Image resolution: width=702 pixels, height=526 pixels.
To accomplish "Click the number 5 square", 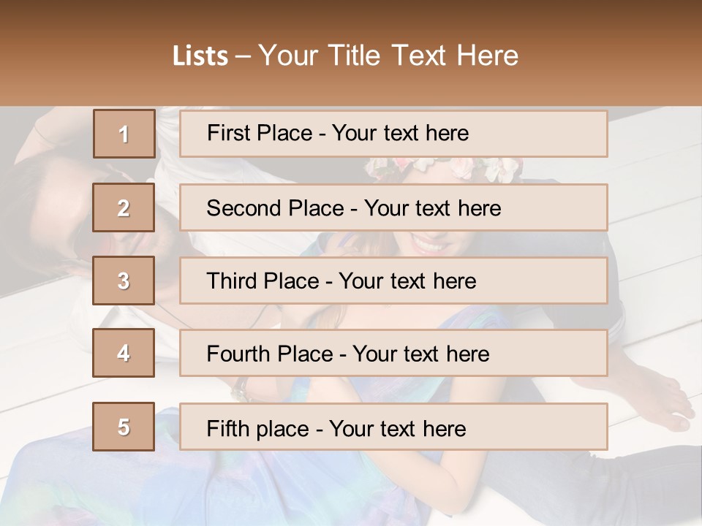I will tap(124, 427).
